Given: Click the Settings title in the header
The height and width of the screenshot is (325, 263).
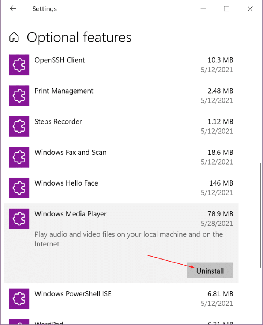Looking at the screenshot, I should click(44, 8).
